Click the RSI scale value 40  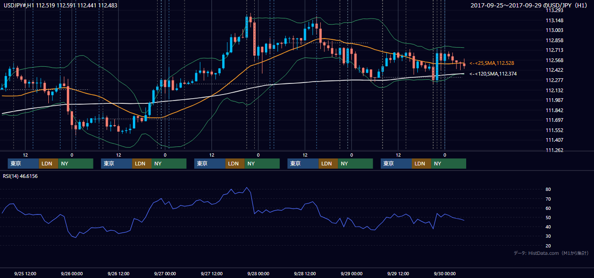tap(548, 227)
